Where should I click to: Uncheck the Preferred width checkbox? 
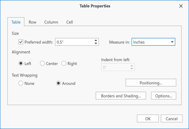[x=21, y=42]
